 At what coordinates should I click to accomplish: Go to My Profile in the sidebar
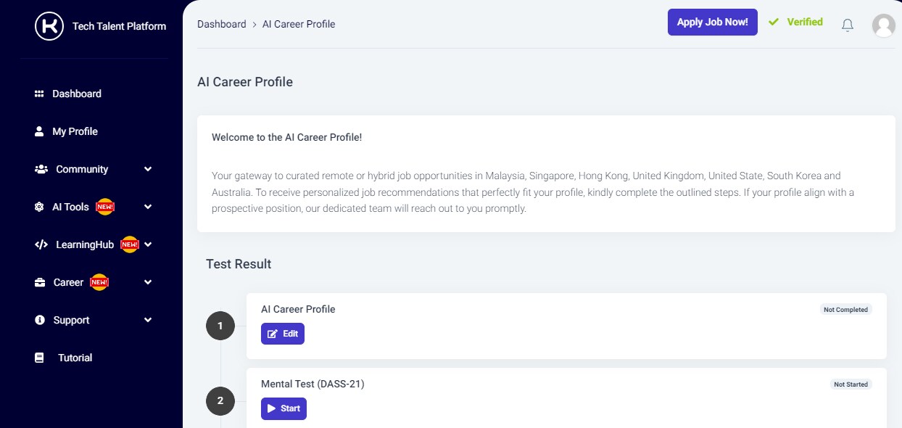tap(75, 131)
